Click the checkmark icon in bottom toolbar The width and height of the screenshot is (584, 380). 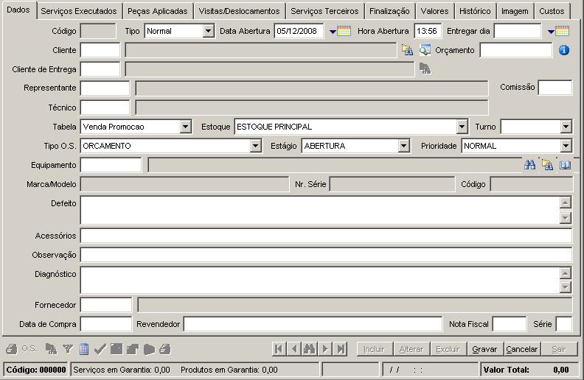click(x=100, y=349)
